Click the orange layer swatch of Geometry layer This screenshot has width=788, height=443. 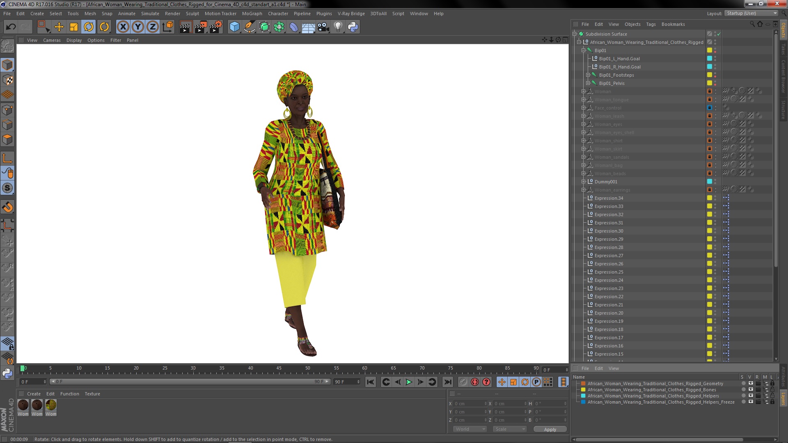point(583,384)
